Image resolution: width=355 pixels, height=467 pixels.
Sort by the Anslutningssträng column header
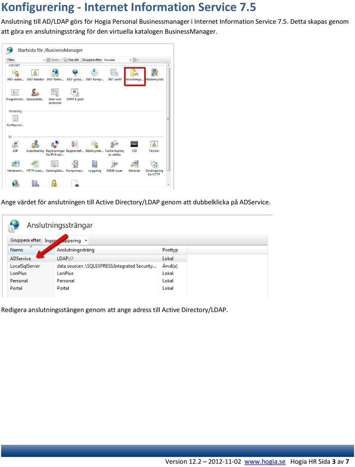pos(107,250)
